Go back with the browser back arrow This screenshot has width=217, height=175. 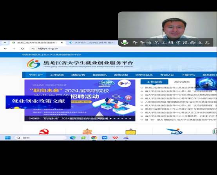click(5, 49)
